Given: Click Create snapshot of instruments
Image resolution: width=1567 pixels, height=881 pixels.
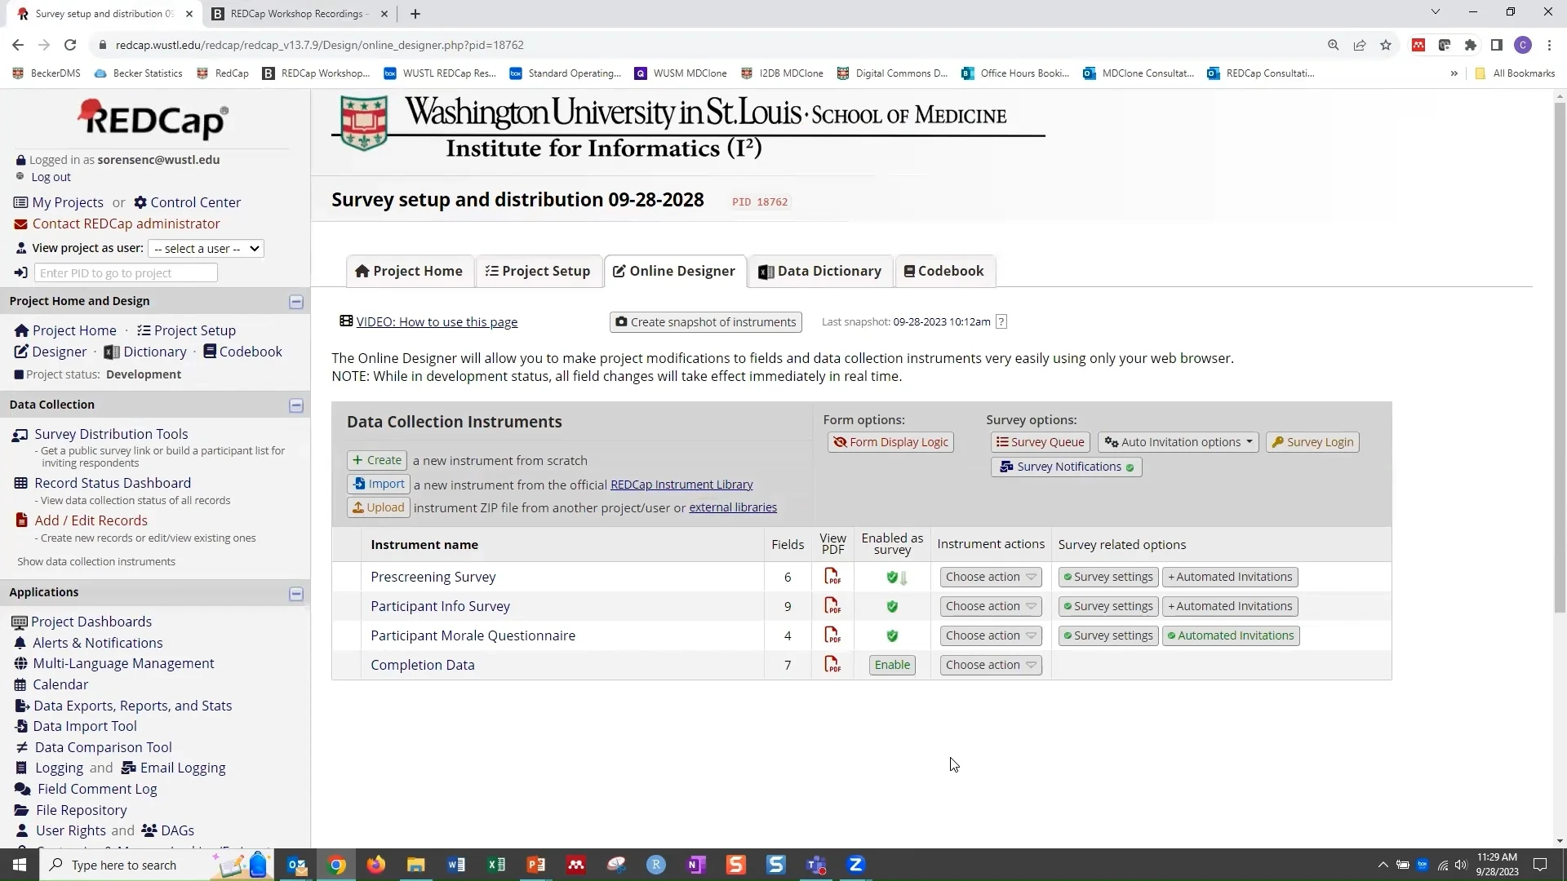Looking at the screenshot, I should tap(706, 322).
